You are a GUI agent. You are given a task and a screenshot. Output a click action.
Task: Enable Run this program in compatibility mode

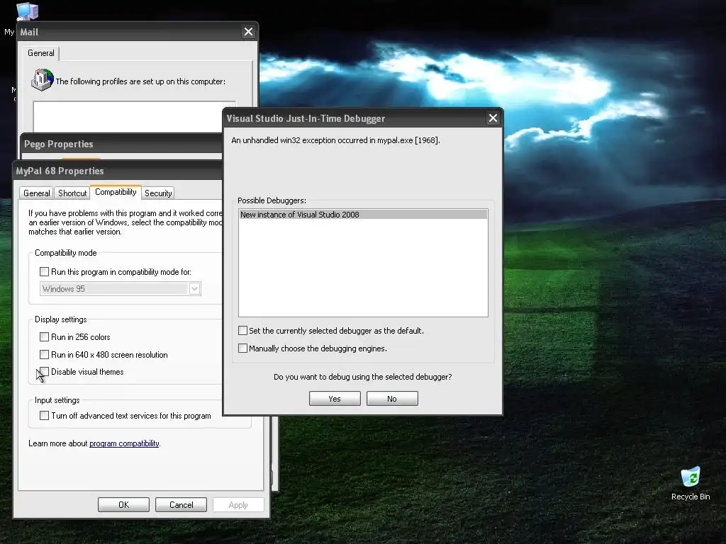(x=44, y=271)
